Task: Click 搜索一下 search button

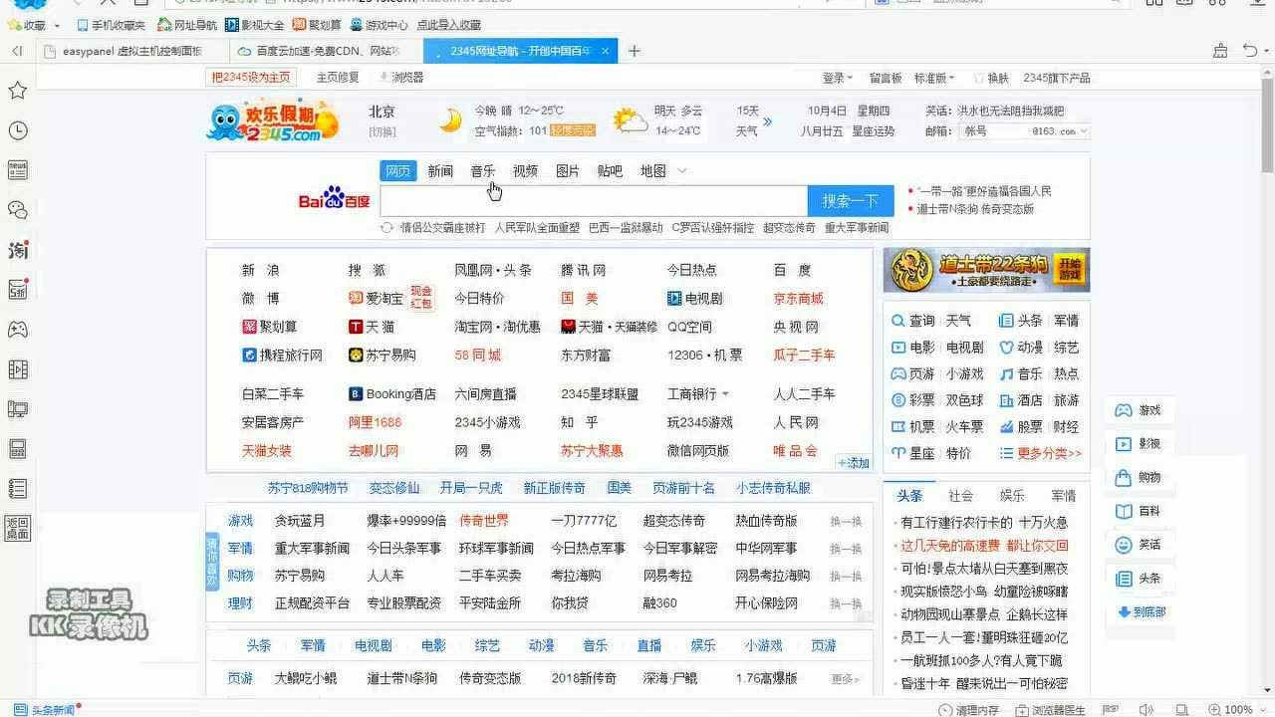Action: [850, 201]
